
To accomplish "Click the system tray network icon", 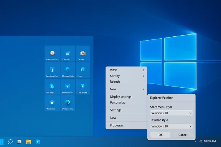I will (201, 141).
